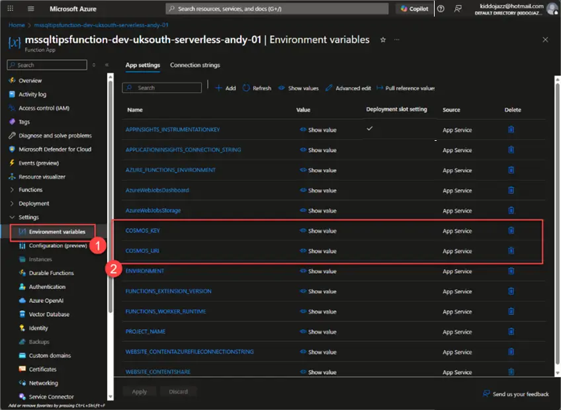Open Certificates

point(42,369)
